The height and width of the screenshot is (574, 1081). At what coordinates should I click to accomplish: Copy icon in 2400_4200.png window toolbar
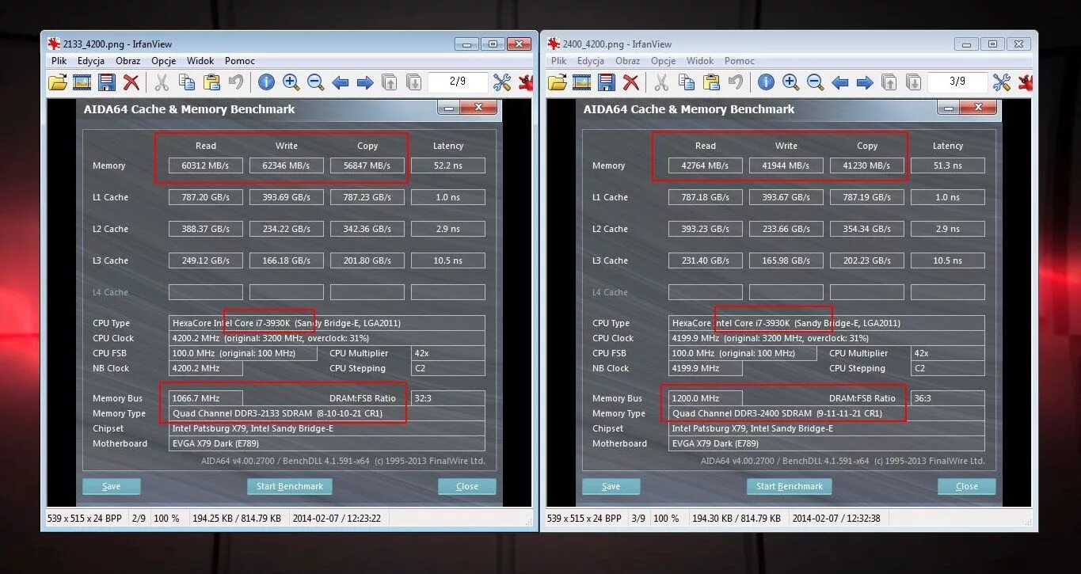pos(687,82)
